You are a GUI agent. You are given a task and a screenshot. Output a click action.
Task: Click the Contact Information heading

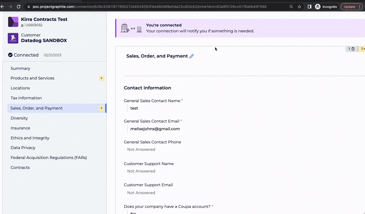point(147,88)
